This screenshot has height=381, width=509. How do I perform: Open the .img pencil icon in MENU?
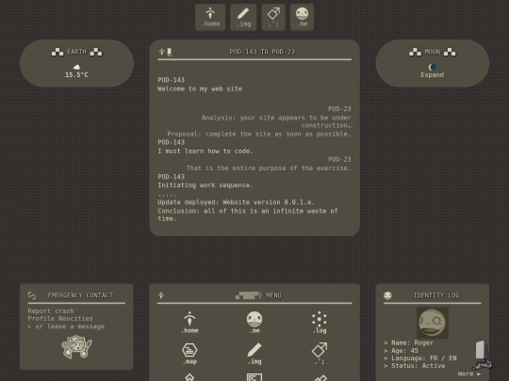point(254,354)
